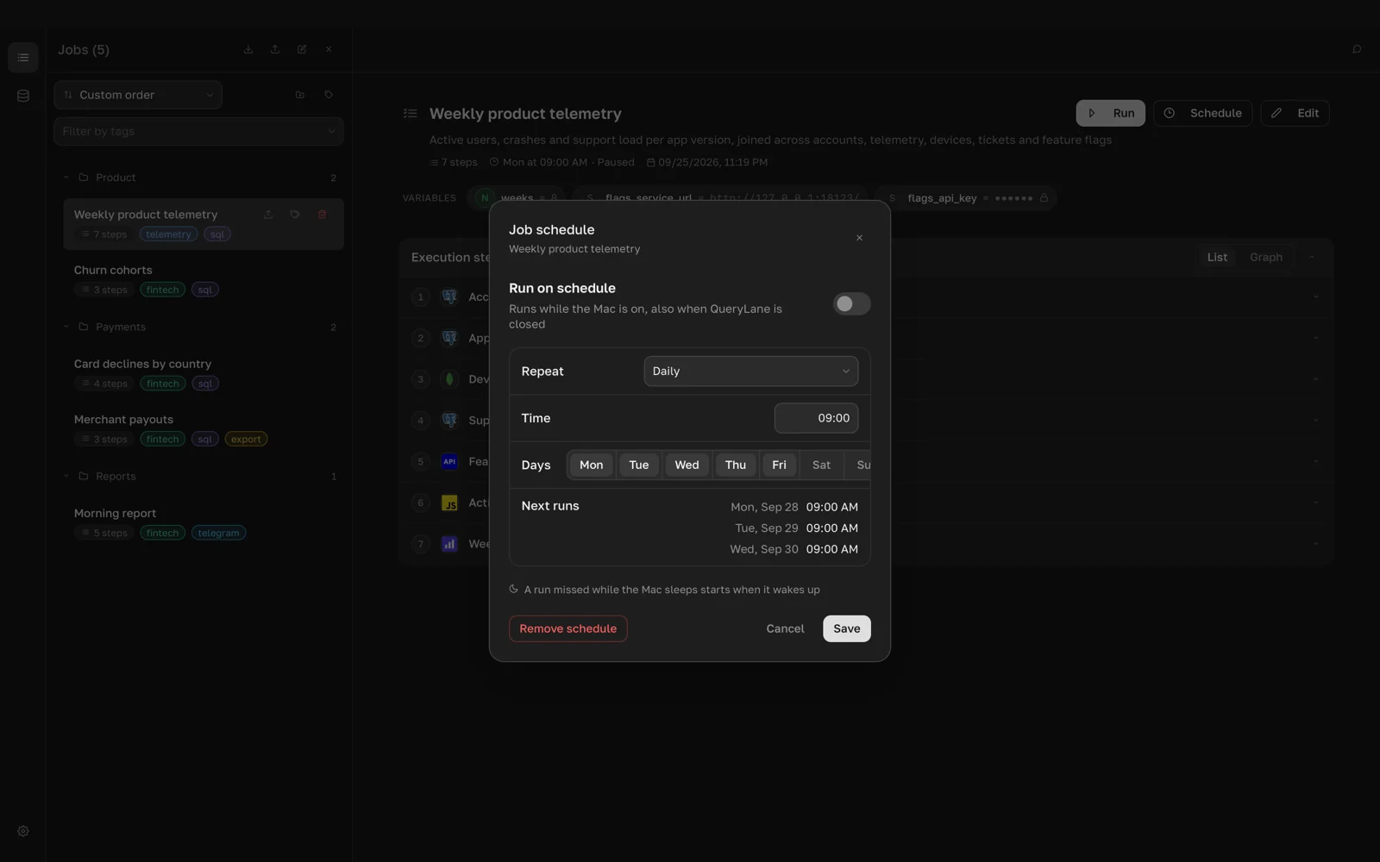Open the Repeat dropdown set to Daily
1380x862 pixels.
750,371
